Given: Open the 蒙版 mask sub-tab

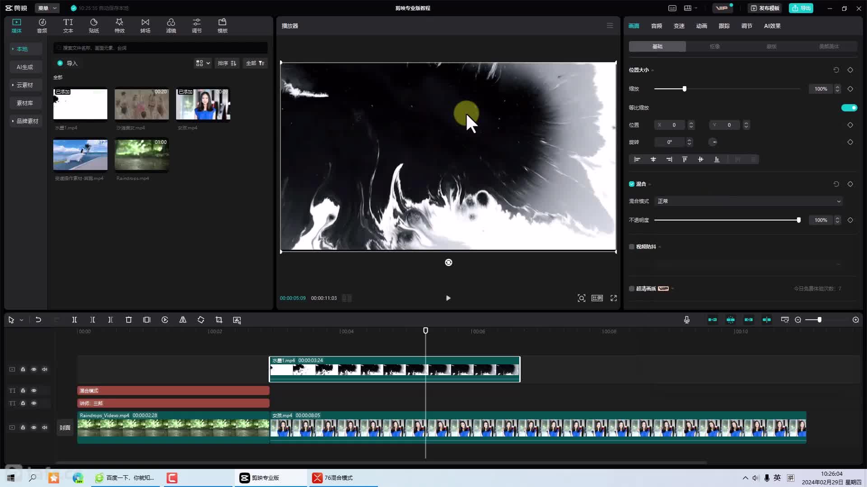Looking at the screenshot, I should pos(771,46).
